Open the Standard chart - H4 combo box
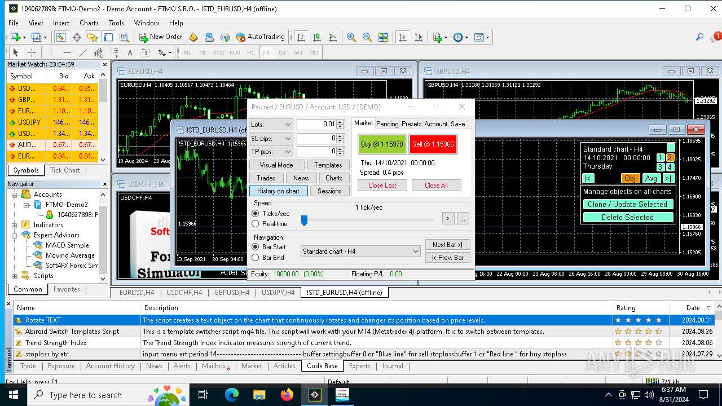722x406 pixels. coord(360,251)
